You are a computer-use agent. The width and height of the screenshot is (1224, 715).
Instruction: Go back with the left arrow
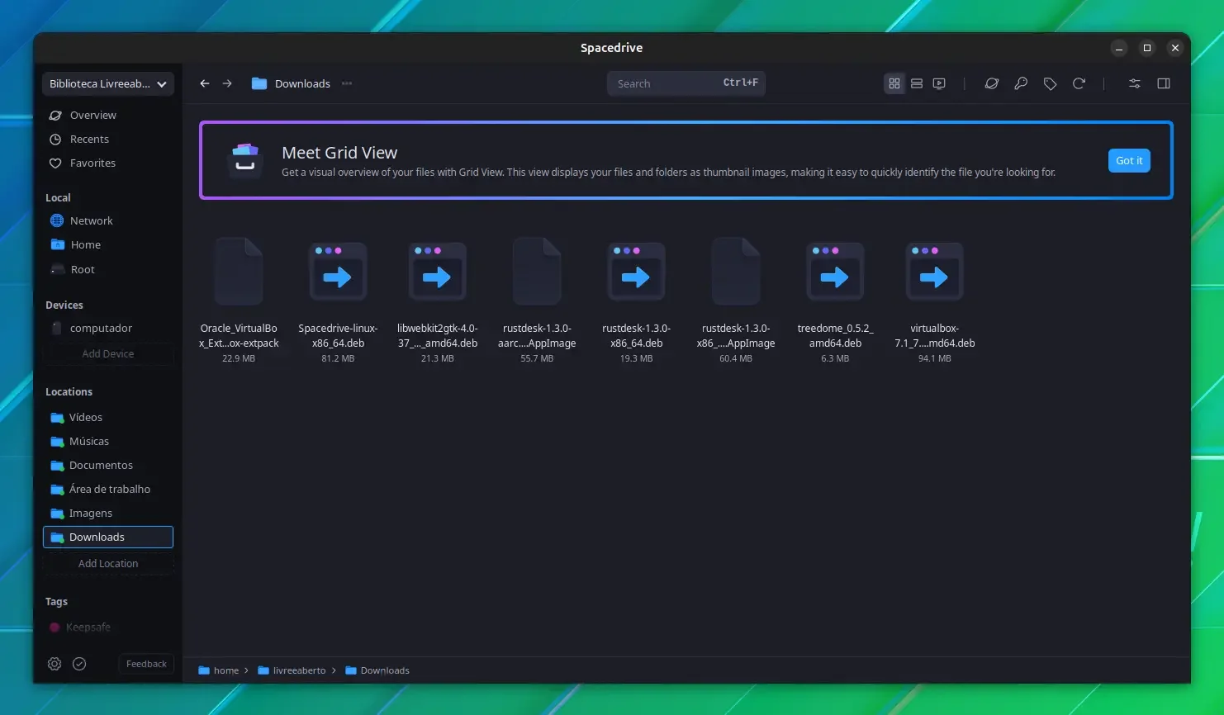(x=205, y=83)
